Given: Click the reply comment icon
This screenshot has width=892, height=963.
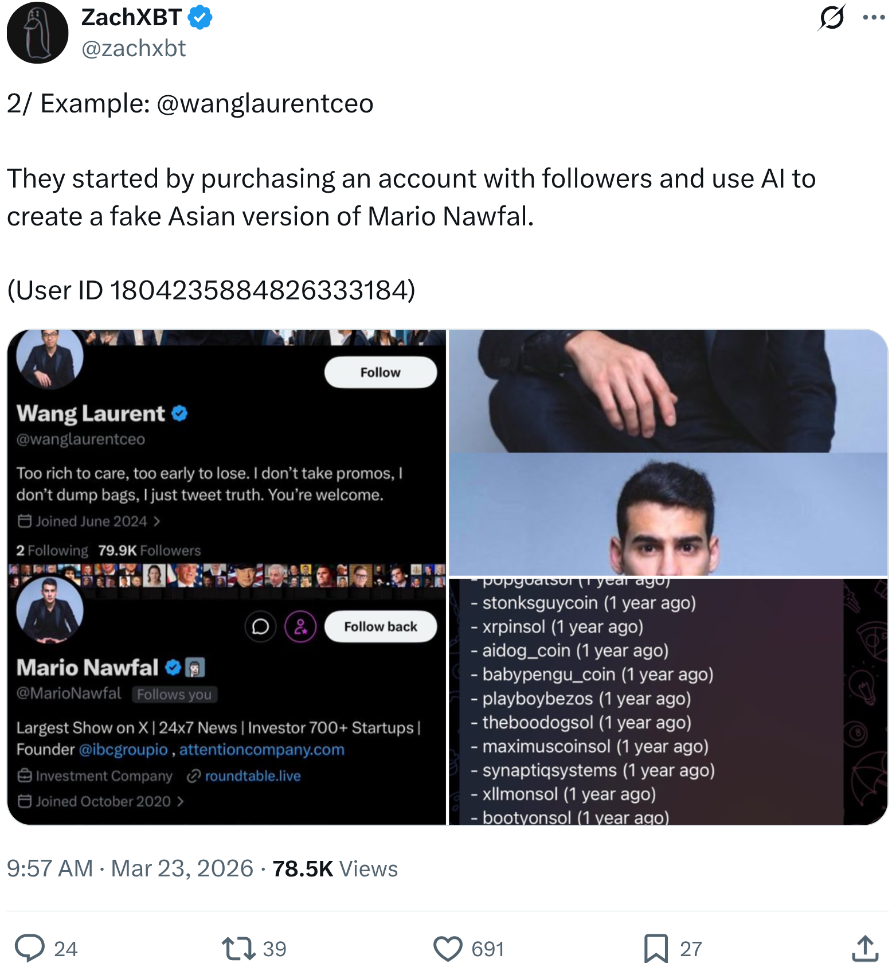Looking at the screenshot, I should coord(30,948).
